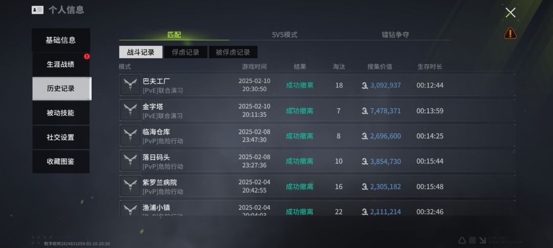The height and width of the screenshot is (248, 553).
Task: Switch to the 5V5模式 tab
Action: coord(285,35)
